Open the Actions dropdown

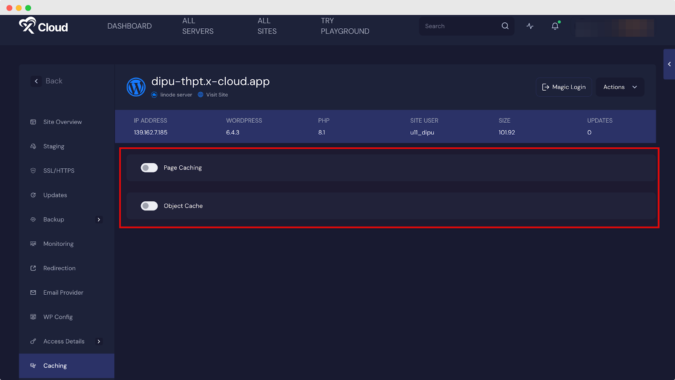[x=619, y=87]
